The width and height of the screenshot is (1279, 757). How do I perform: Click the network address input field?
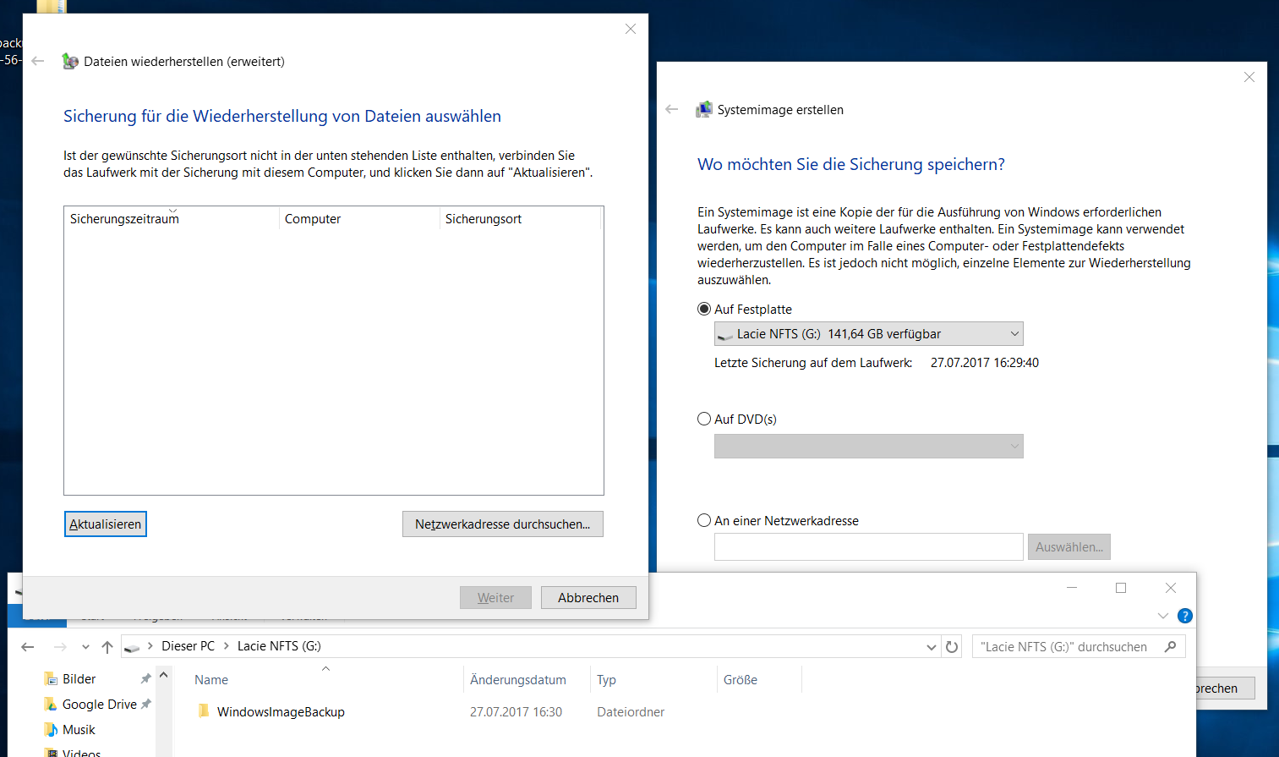869,546
